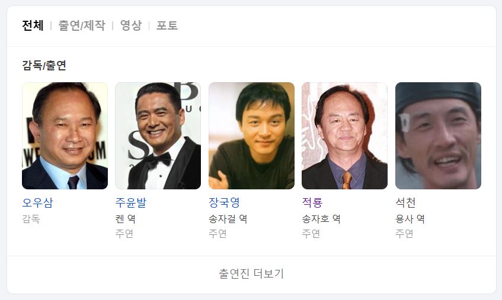502x300 pixels.
Task: Open the 적룡 photo thumbnail
Action: [344, 136]
